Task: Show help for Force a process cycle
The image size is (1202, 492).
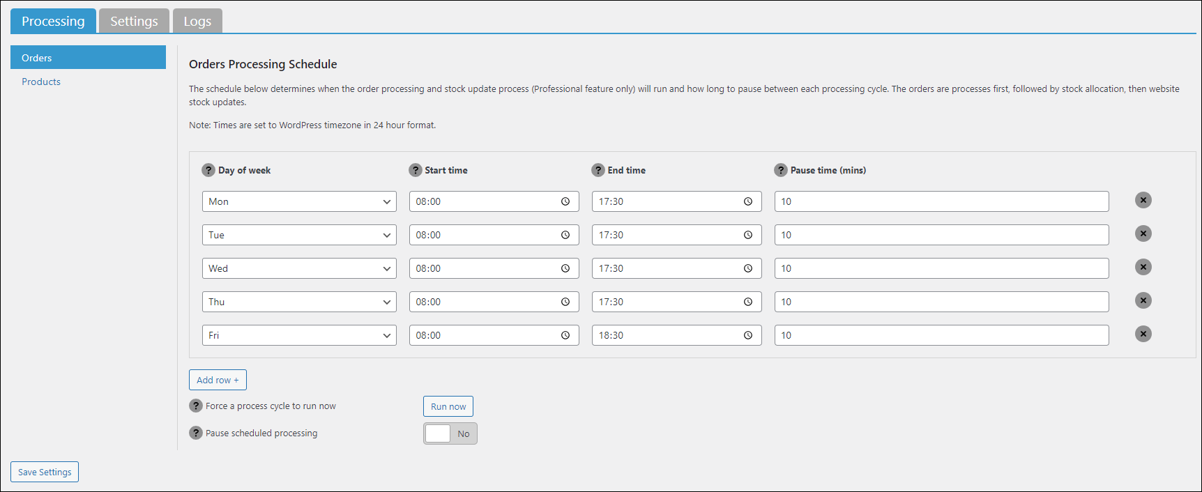Action: click(x=196, y=406)
